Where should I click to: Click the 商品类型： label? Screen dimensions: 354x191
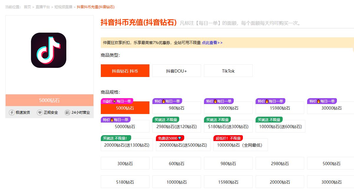point(111,55)
